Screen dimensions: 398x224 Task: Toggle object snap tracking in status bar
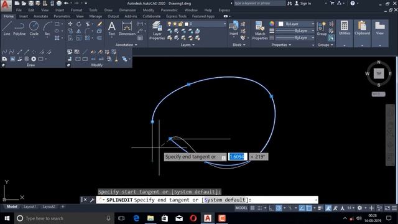coord(302,208)
